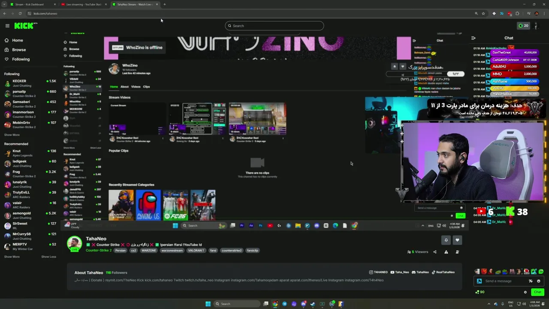Follow TahaNeo with the heart button
549x309 pixels.
click(457, 240)
